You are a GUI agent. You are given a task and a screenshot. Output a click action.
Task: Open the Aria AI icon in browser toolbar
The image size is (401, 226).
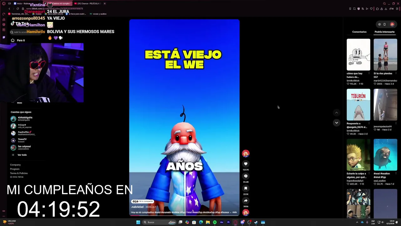(391, 9)
